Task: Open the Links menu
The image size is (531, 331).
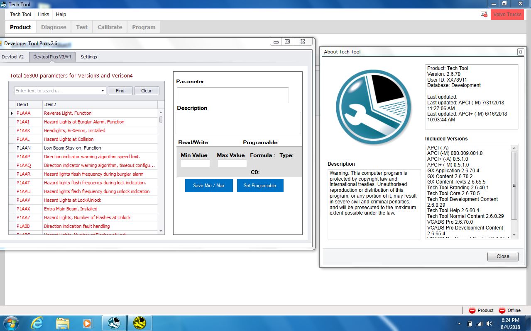Action: coord(43,14)
